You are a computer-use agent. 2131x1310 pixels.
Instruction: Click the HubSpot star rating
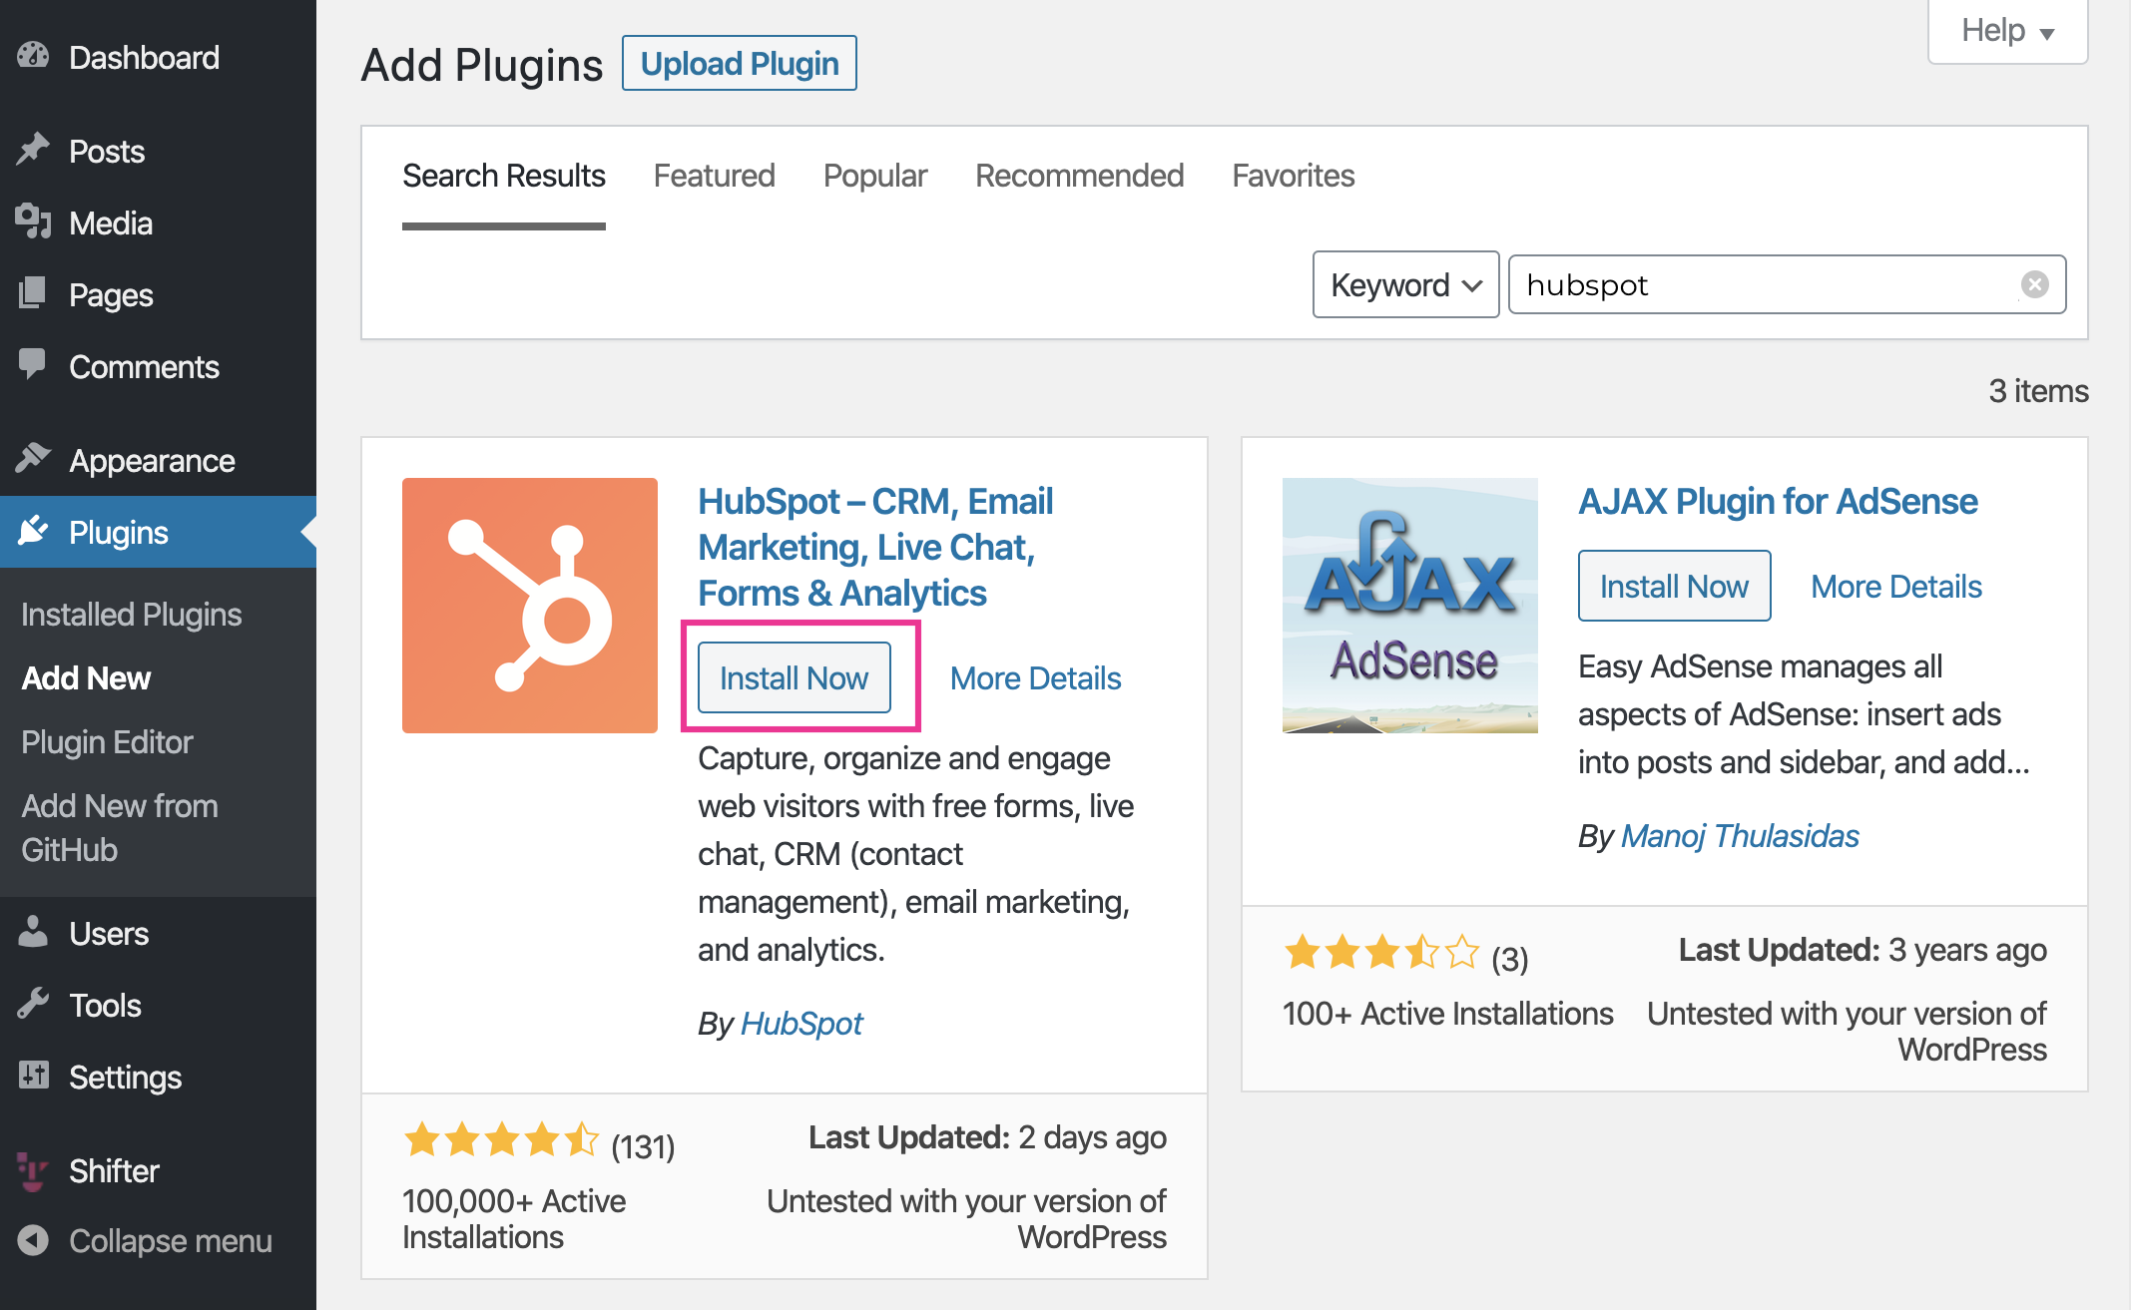click(501, 1138)
